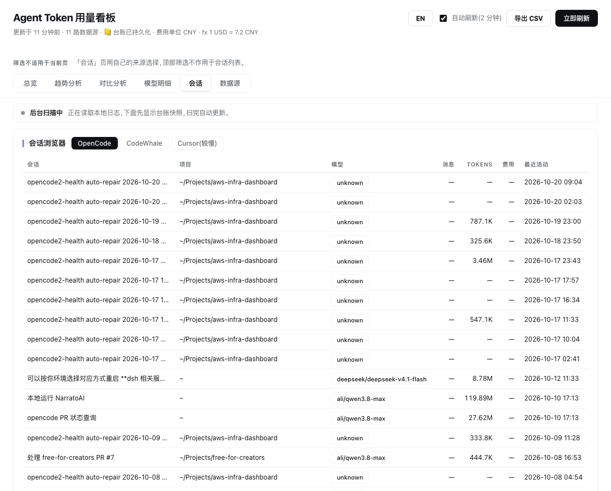Open the 对比分析 tab
This screenshot has width=611, height=491.
pos(113,83)
